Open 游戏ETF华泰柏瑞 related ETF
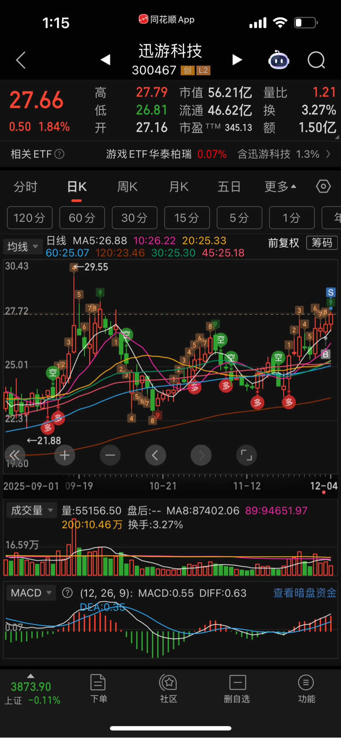Screen dimensions: 341x738 pos(149,154)
